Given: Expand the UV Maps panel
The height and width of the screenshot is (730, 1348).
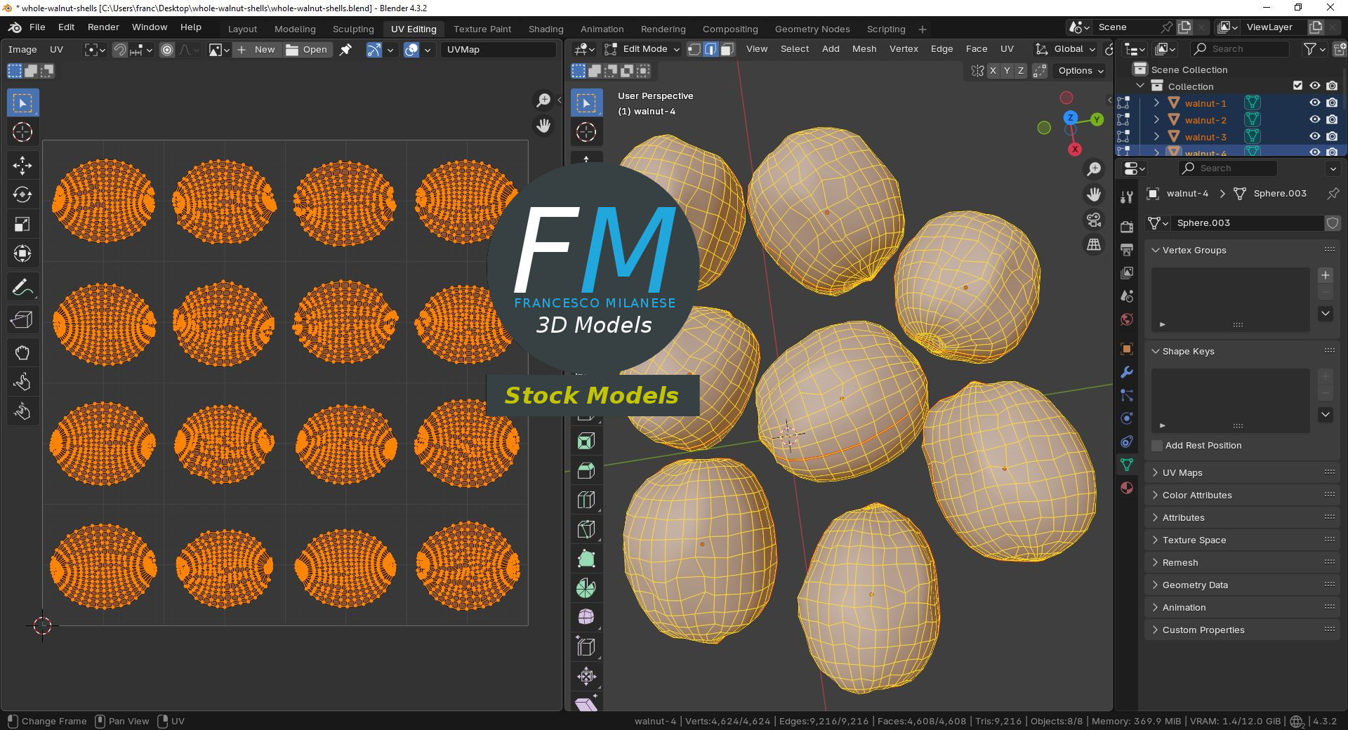Looking at the screenshot, I should [x=1242, y=473].
